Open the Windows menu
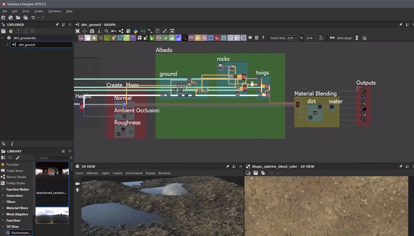 [55, 11]
